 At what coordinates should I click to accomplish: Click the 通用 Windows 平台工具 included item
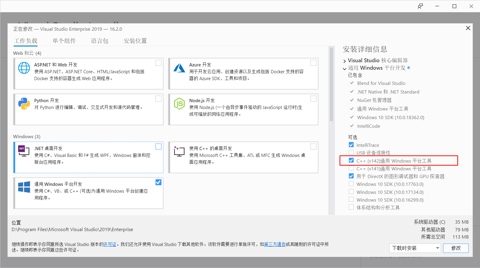(383, 109)
